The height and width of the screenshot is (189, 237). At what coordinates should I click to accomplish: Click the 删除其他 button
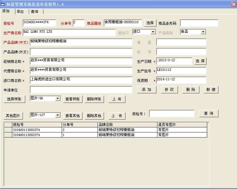94,116
